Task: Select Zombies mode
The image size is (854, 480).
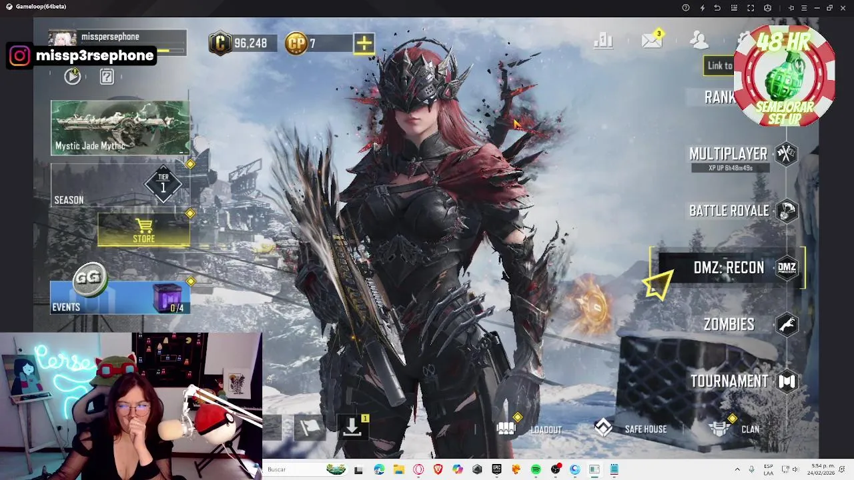Action: (729, 325)
